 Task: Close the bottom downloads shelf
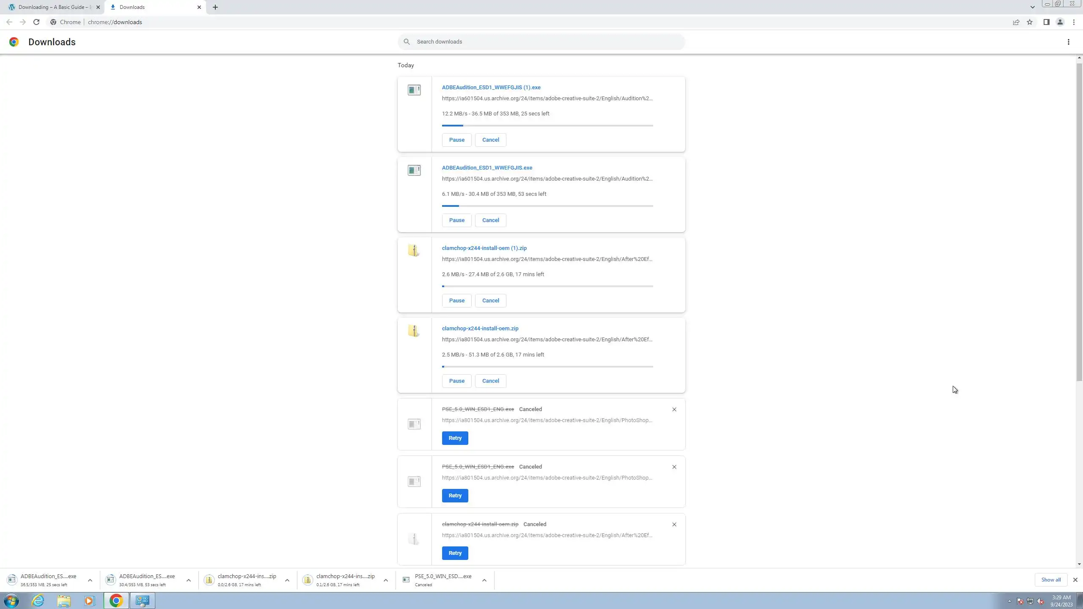pyautogui.click(x=1075, y=580)
